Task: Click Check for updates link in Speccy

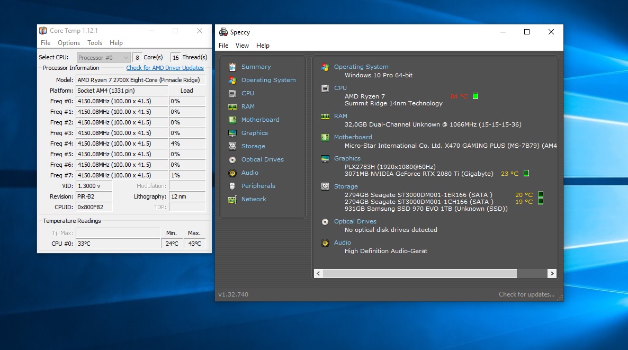Action: tap(527, 294)
